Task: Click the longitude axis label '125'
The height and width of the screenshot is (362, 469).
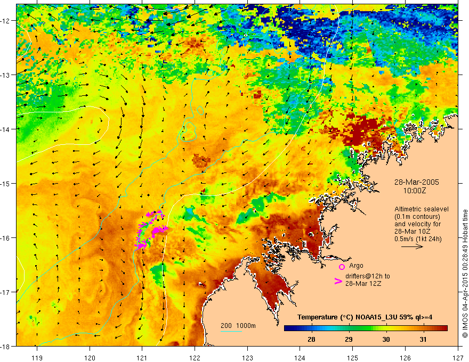Action: (353, 358)
